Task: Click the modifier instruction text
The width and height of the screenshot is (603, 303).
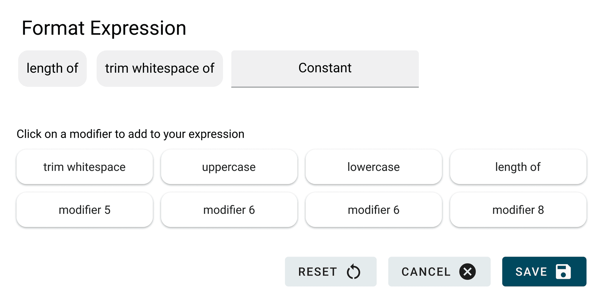Action: 130,134
